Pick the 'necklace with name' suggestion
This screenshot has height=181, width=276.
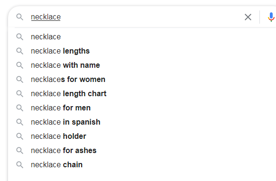click(x=142, y=65)
